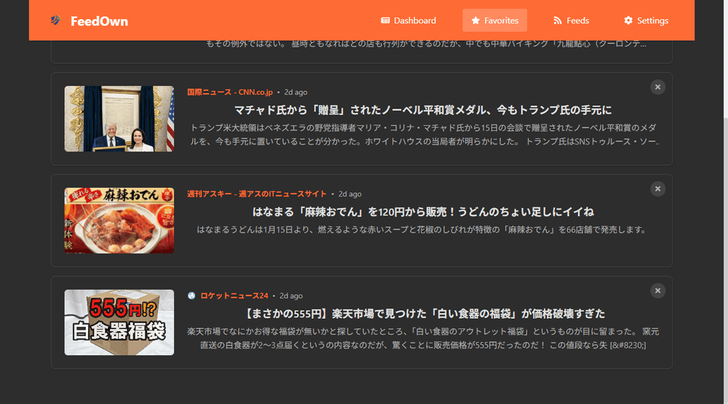Viewport: 728px width, 404px height.
Task: Open the Trump and Machado thumbnail
Action: [x=119, y=119]
